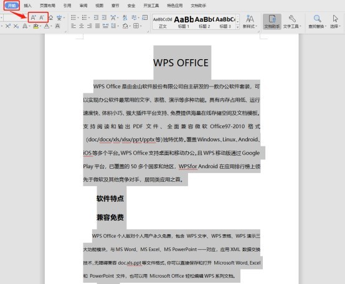Toggle superscript X² formatting
Image resolution: width=345 pixels, height=284 pixels.
pos(8,26)
